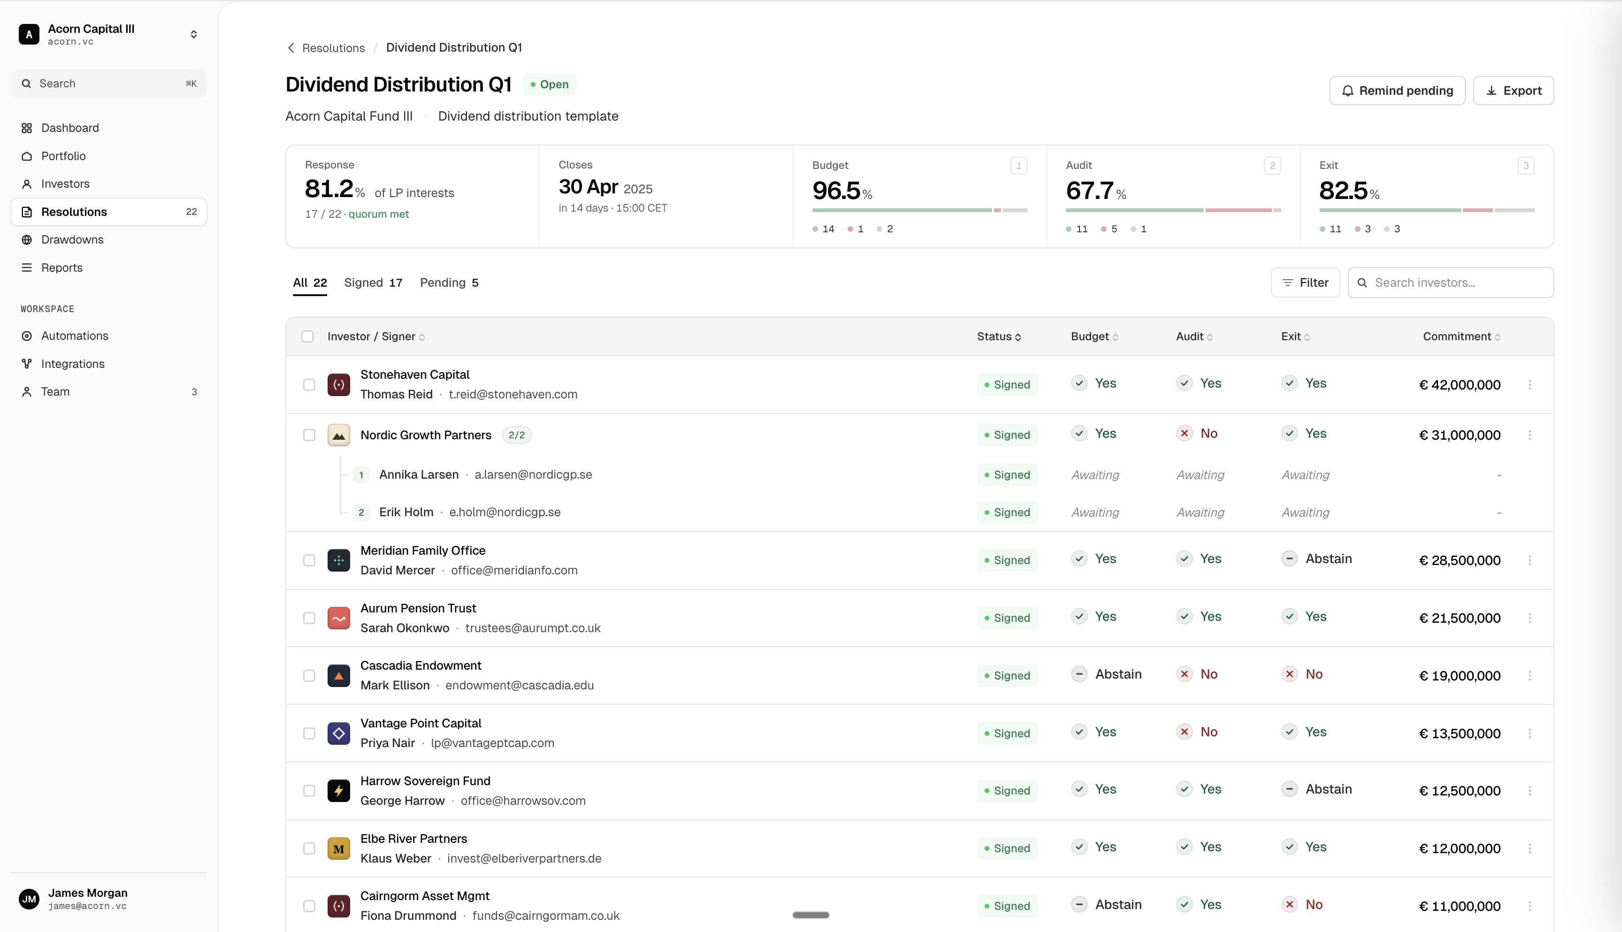The image size is (1622, 932).
Task: Click the JM user avatar
Action: 29,899
